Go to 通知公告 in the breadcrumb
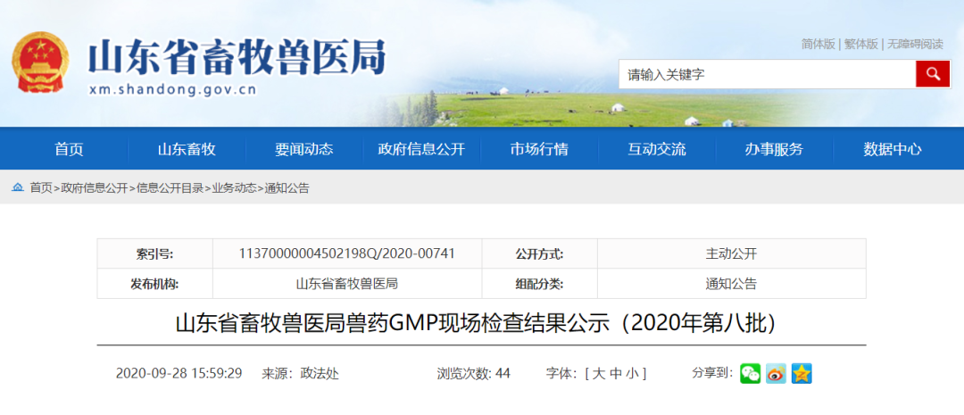 point(287,188)
